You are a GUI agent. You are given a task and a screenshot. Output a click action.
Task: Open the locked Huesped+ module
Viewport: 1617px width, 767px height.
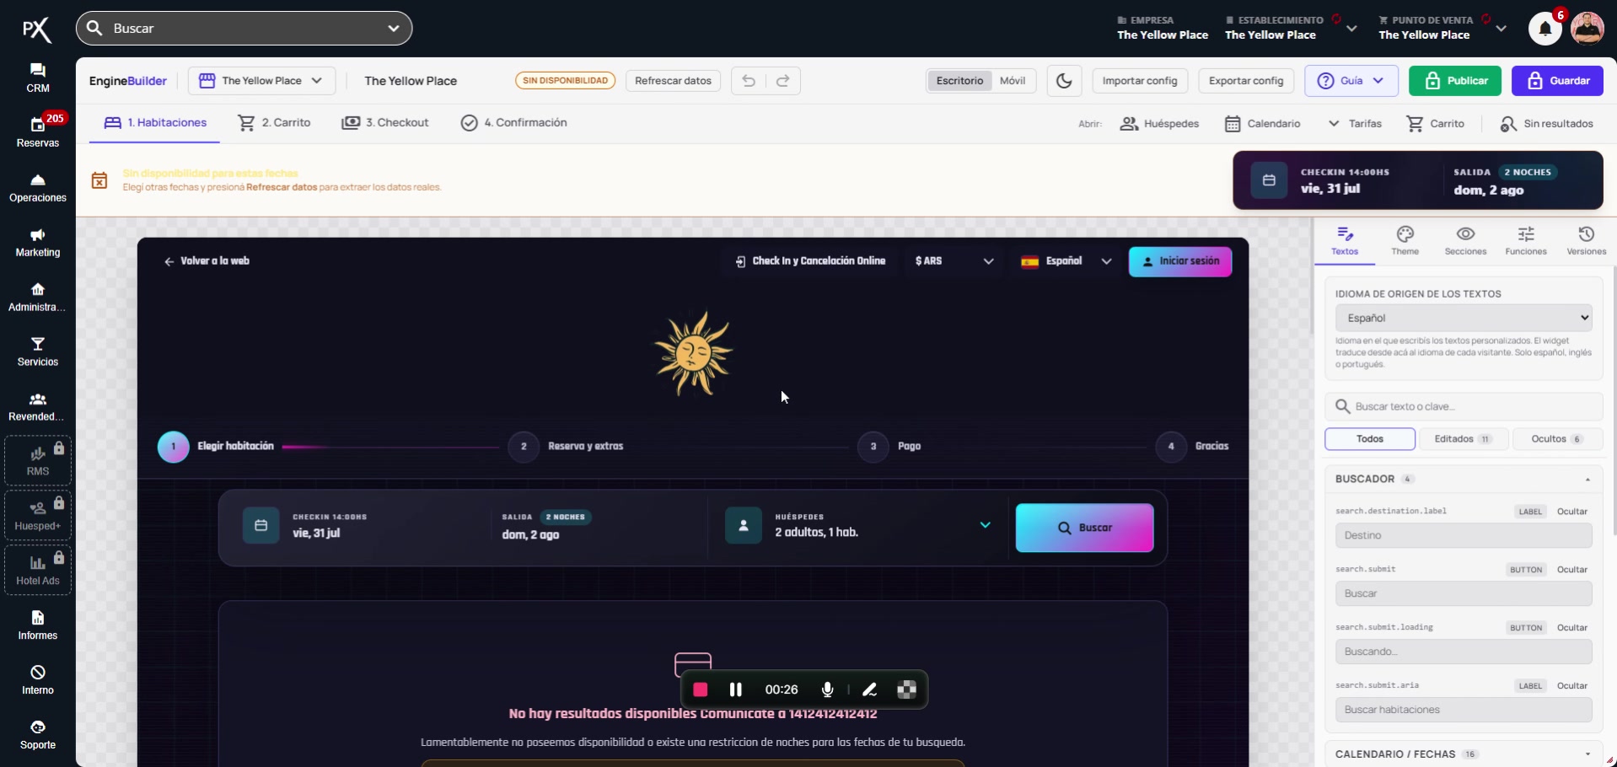(38, 515)
